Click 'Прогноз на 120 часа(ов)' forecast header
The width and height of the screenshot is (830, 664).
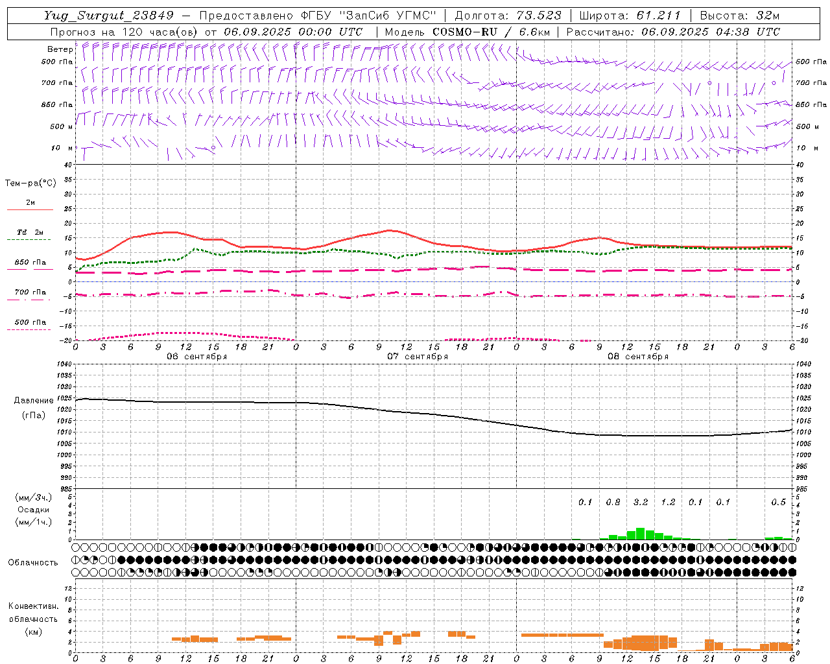click(124, 32)
